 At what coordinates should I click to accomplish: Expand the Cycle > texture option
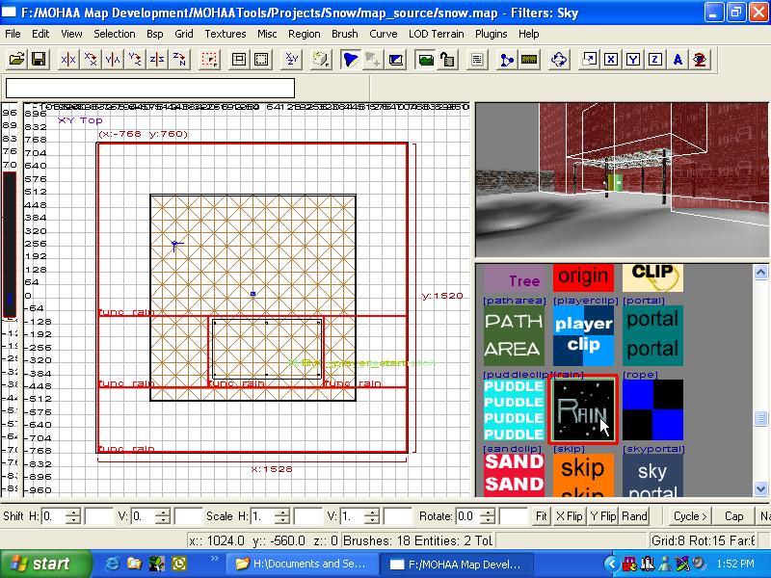690,516
